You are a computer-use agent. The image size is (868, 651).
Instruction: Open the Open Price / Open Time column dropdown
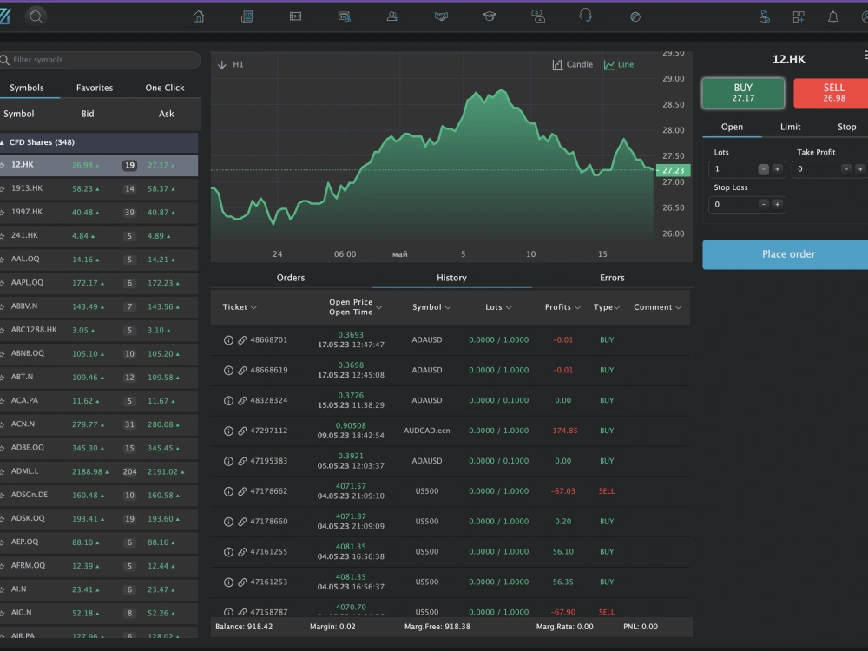click(379, 307)
